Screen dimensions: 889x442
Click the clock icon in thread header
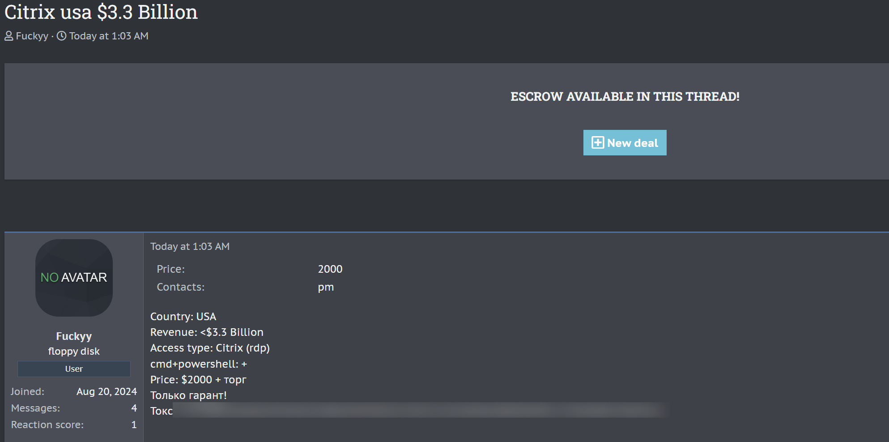(61, 36)
